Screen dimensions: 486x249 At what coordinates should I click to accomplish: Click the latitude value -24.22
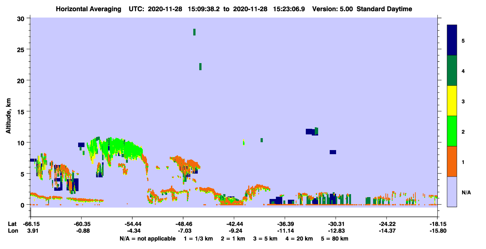pos(387,224)
